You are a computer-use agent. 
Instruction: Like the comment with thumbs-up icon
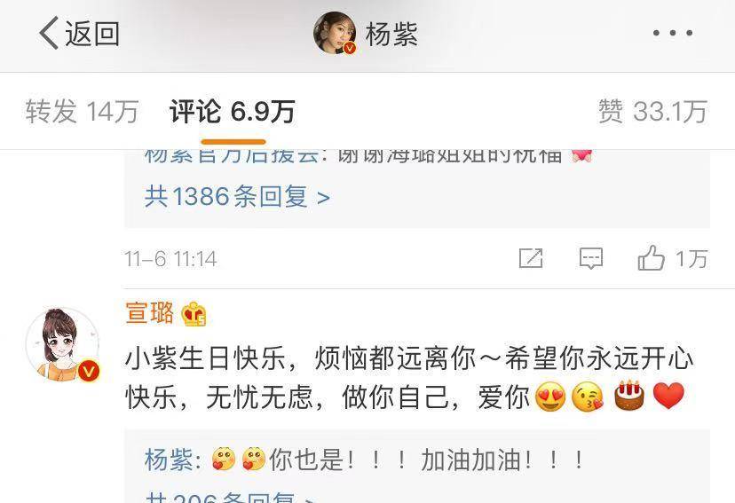point(651,257)
